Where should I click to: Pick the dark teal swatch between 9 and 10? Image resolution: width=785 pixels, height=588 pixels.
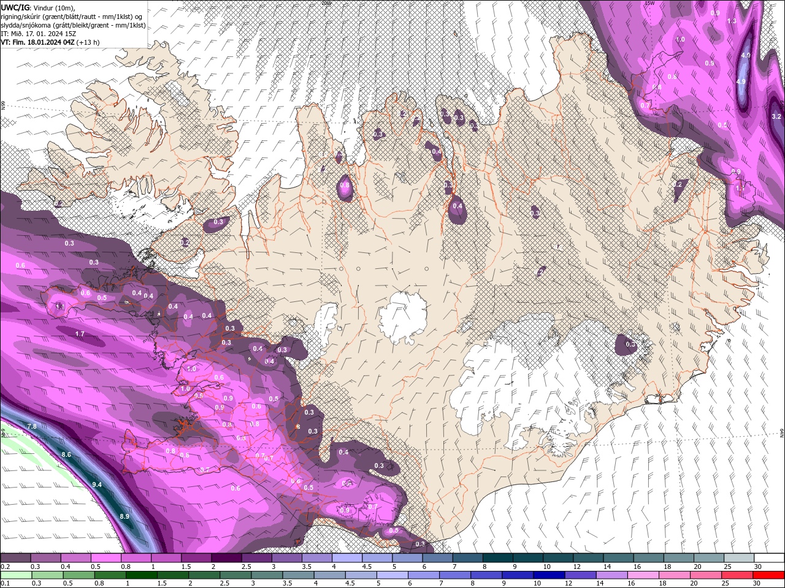coord(528,558)
